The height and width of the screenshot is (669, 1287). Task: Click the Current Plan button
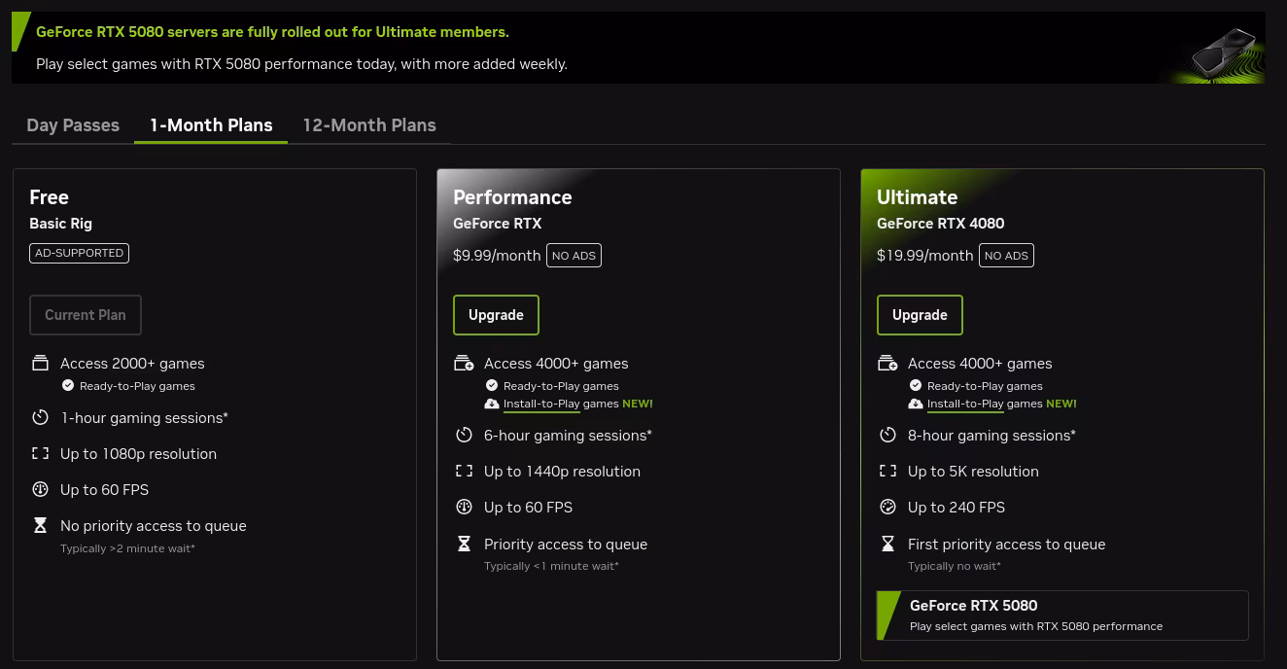click(85, 314)
